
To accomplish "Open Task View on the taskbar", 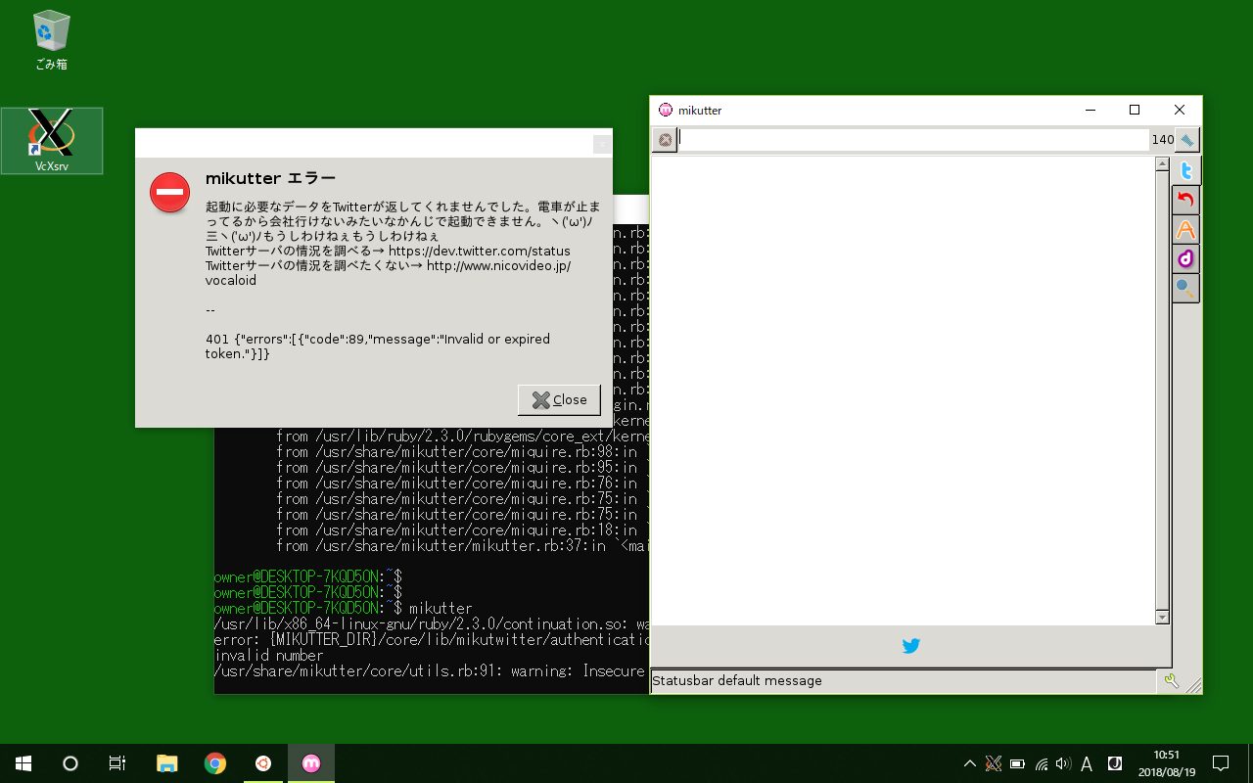I will (117, 763).
